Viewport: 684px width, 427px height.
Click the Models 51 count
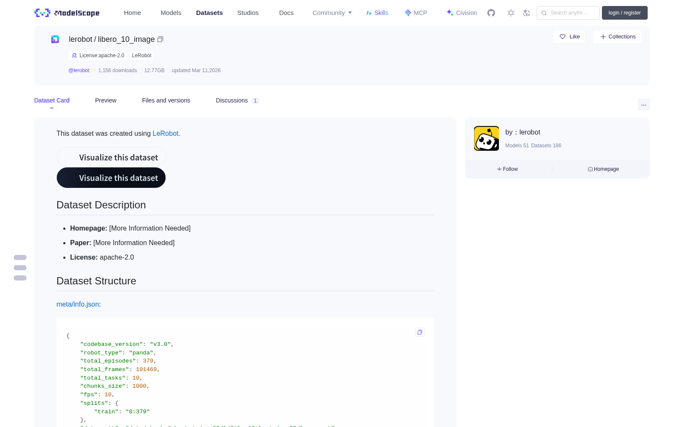(517, 146)
